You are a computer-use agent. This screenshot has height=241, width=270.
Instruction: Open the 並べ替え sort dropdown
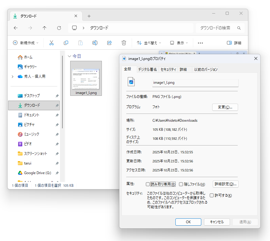(x=148, y=43)
